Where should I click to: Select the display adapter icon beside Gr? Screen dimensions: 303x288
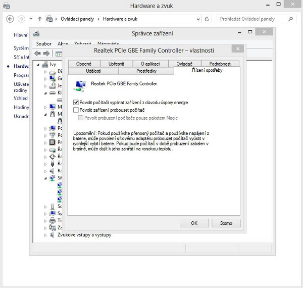pos(53,78)
